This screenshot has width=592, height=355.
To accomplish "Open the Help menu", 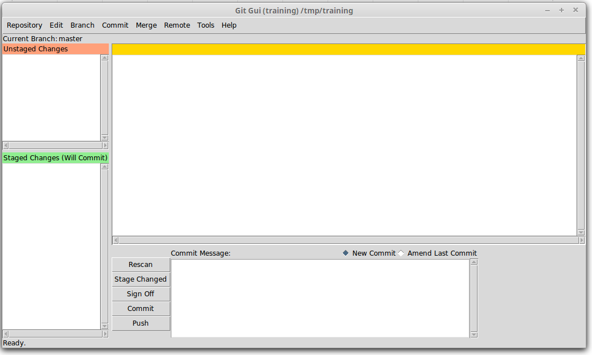I will [x=229, y=25].
